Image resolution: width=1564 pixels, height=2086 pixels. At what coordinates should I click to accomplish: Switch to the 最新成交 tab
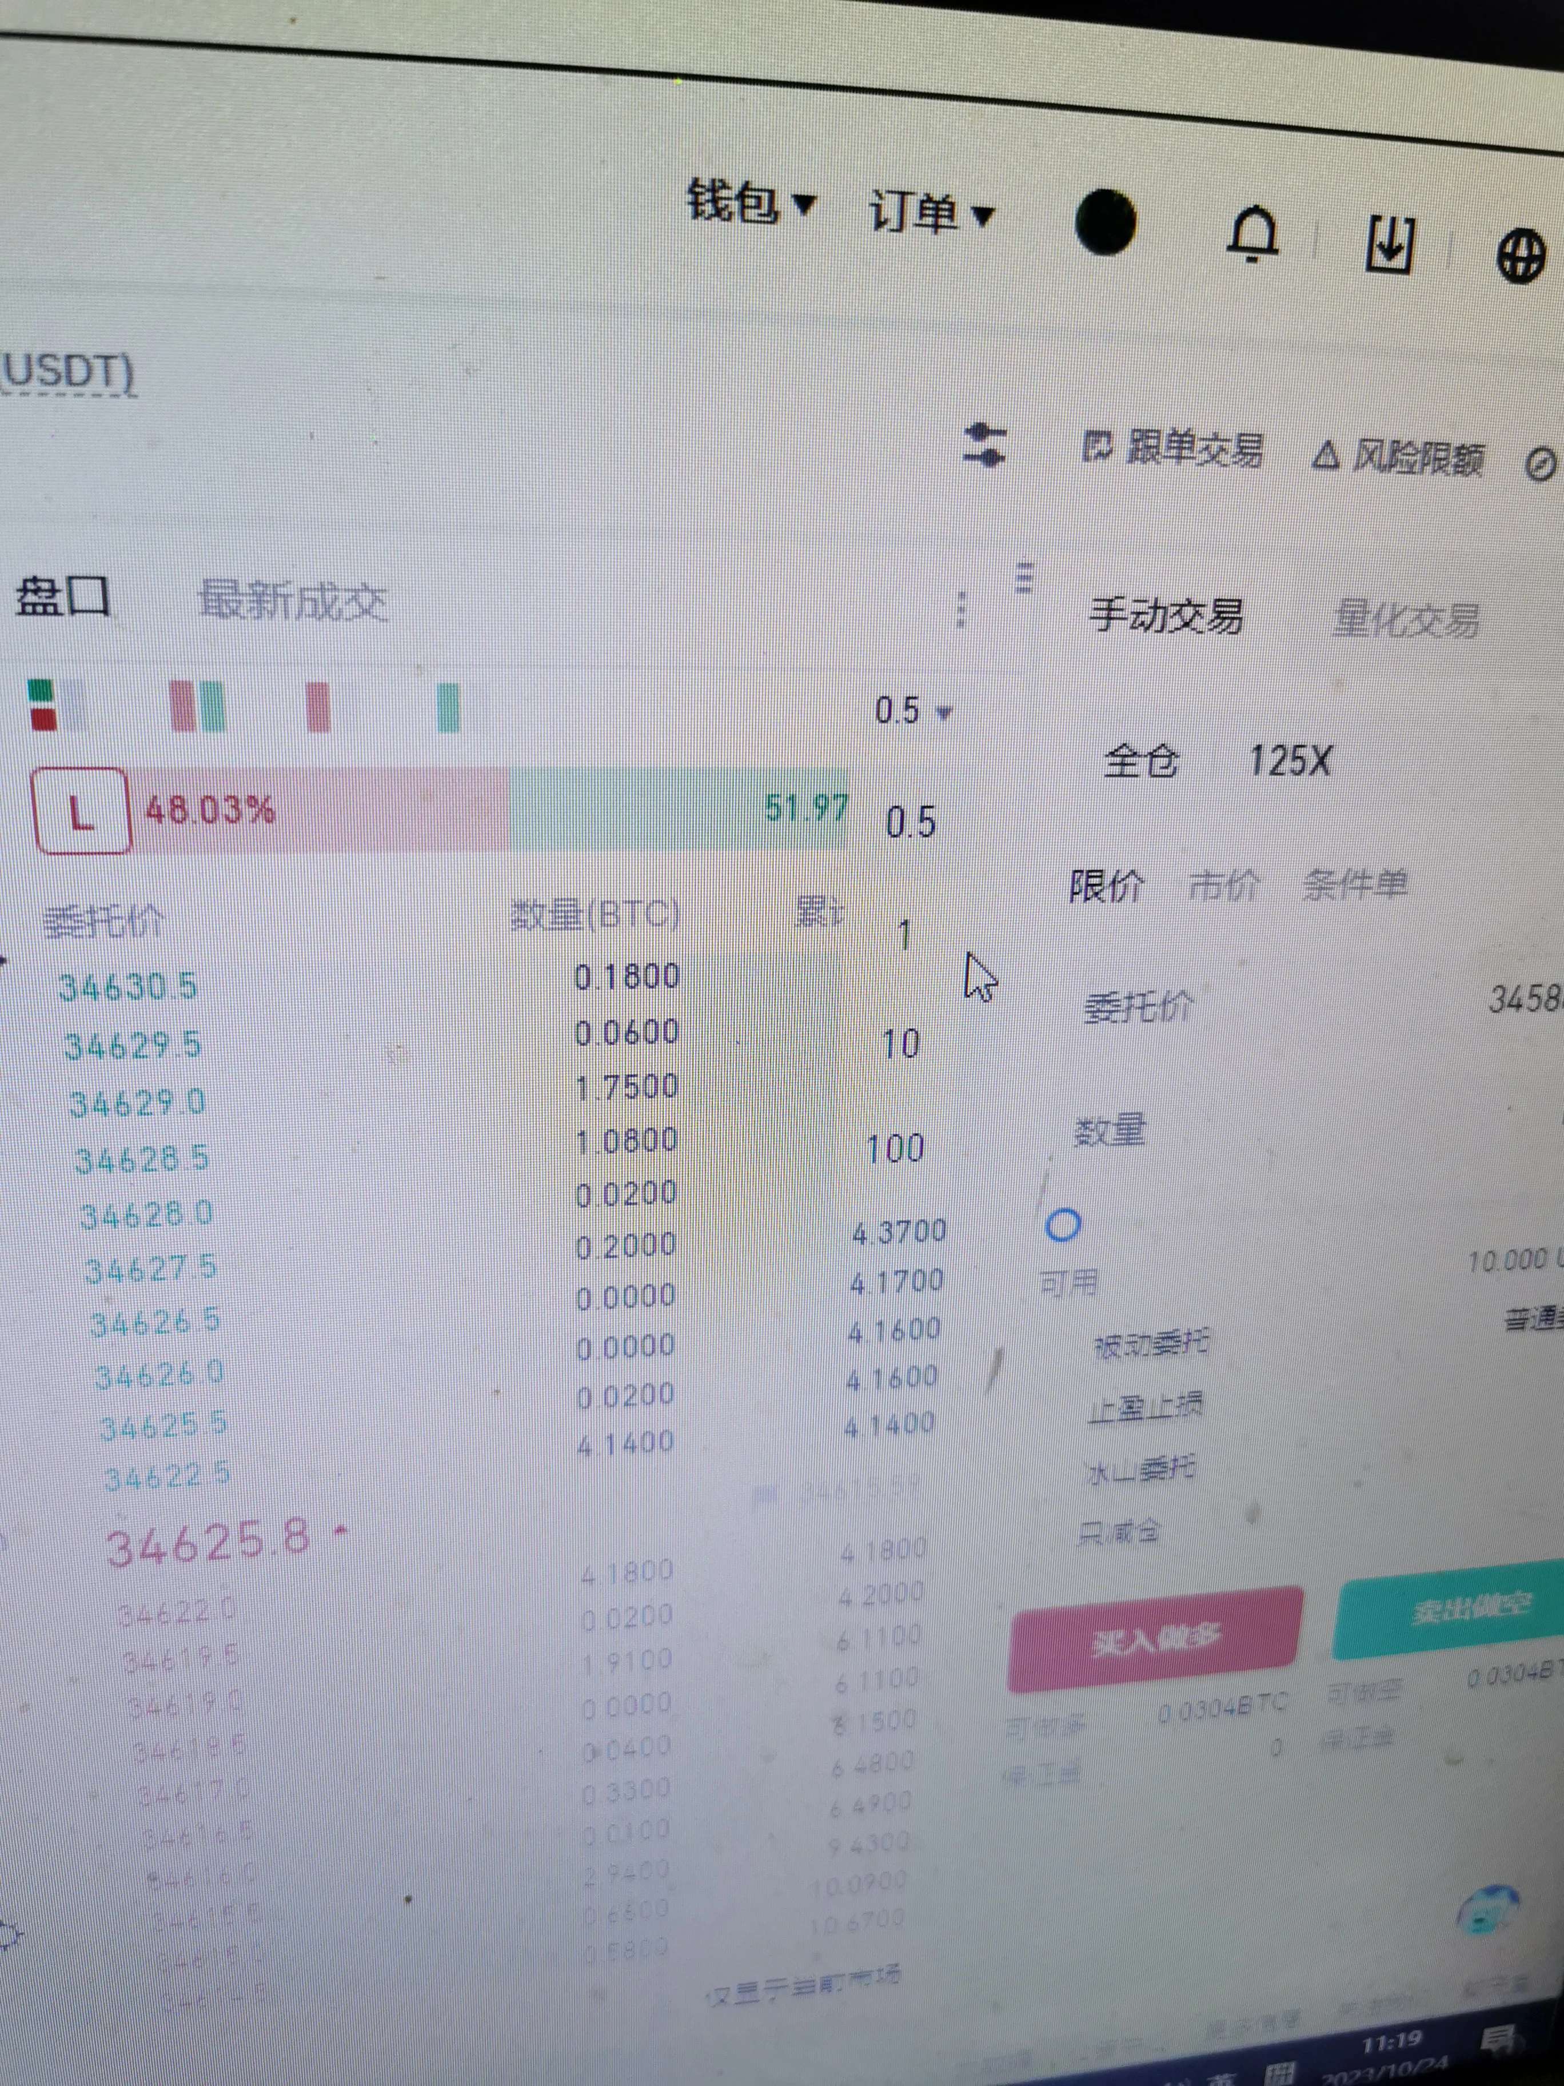click(x=293, y=602)
